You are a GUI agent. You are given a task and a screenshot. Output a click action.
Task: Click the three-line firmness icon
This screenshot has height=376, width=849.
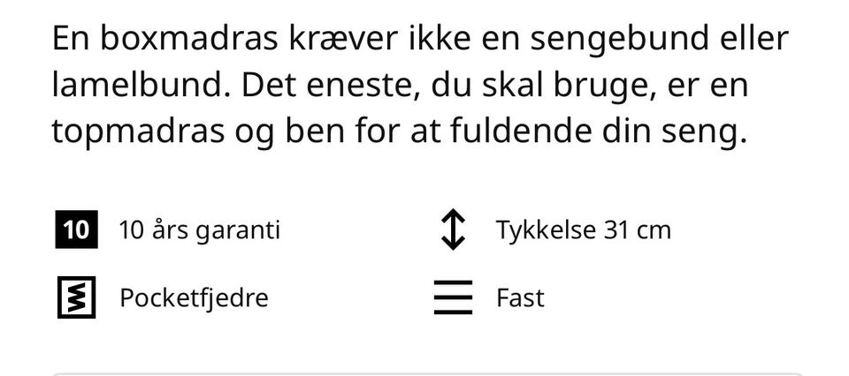453,297
